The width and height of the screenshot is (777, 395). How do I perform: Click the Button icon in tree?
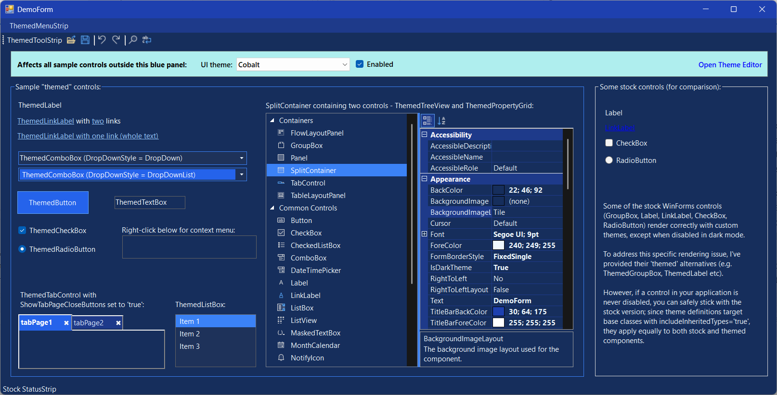[281, 220]
